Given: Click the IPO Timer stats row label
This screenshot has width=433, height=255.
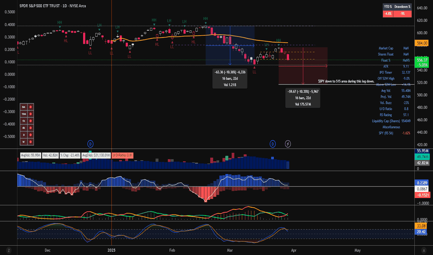Looking at the screenshot, I should 386,72.
